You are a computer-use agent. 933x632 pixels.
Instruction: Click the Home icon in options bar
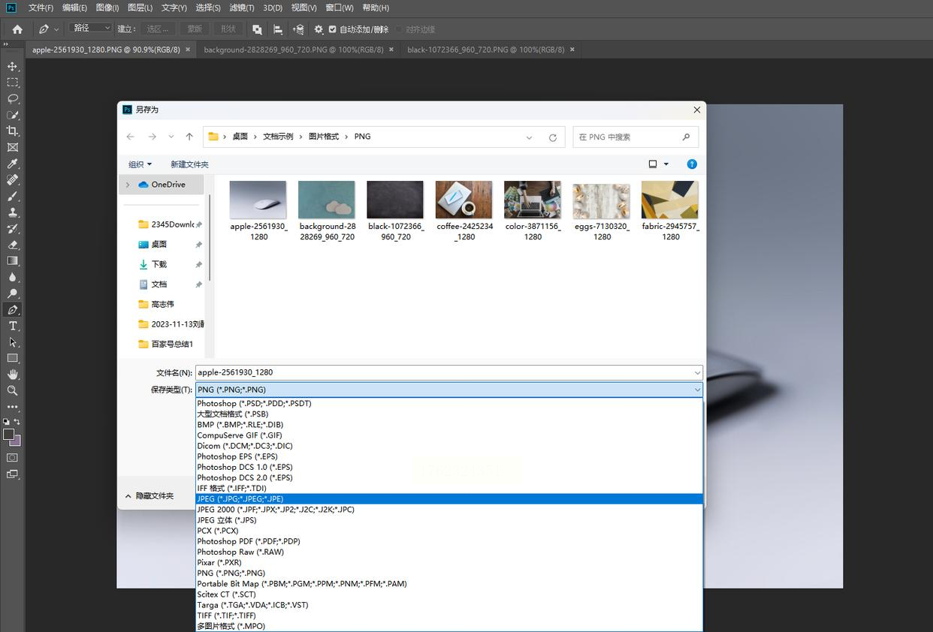tap(17, 29)
